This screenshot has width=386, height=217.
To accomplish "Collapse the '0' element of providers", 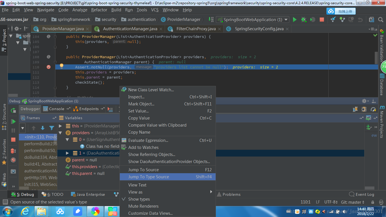I will (67, 139).
